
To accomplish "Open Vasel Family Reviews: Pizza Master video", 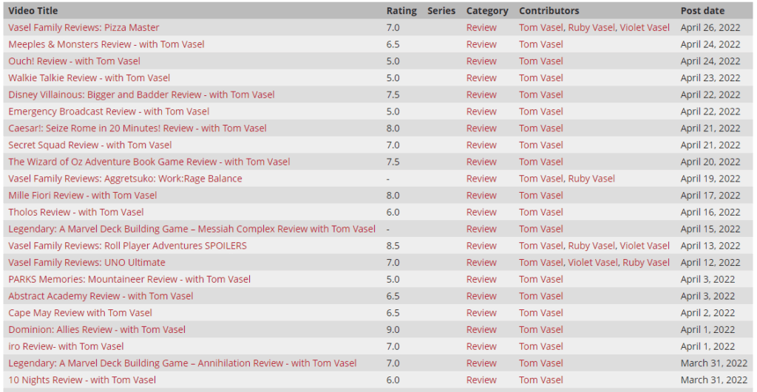I will (84, 27).
